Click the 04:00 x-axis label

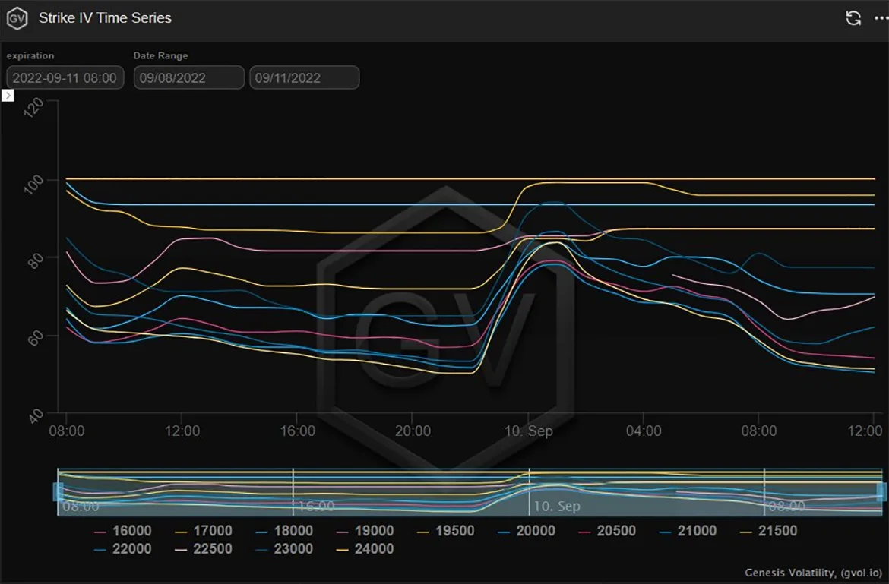click(644, 431)
